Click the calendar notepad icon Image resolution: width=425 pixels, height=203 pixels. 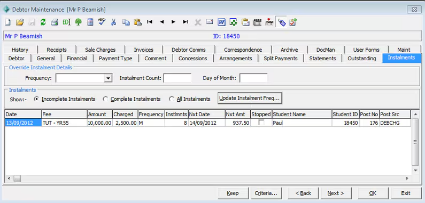point(257,22)
